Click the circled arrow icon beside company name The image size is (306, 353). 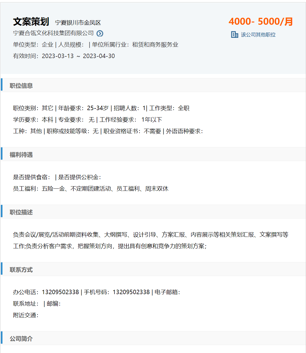tap(100, 33)
